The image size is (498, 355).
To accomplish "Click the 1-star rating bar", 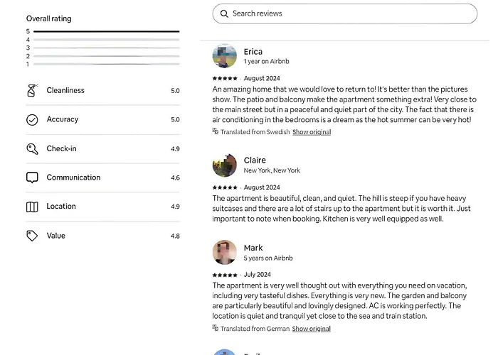I will point(106,65).
